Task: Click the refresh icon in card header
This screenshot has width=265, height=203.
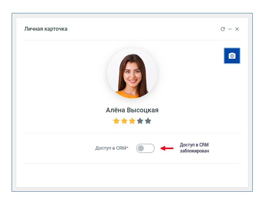Action: pyautogui.click(x=223, y=29)
